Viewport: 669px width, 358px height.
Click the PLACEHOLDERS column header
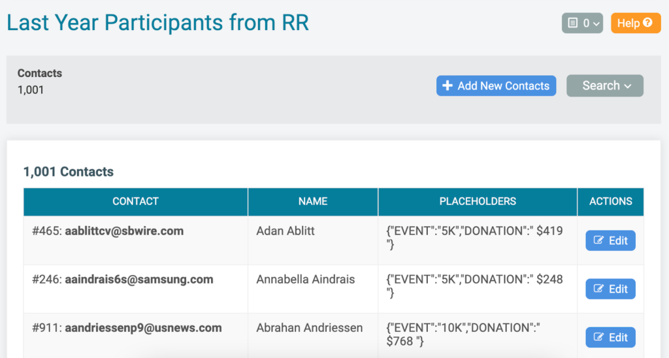(478, 202)
